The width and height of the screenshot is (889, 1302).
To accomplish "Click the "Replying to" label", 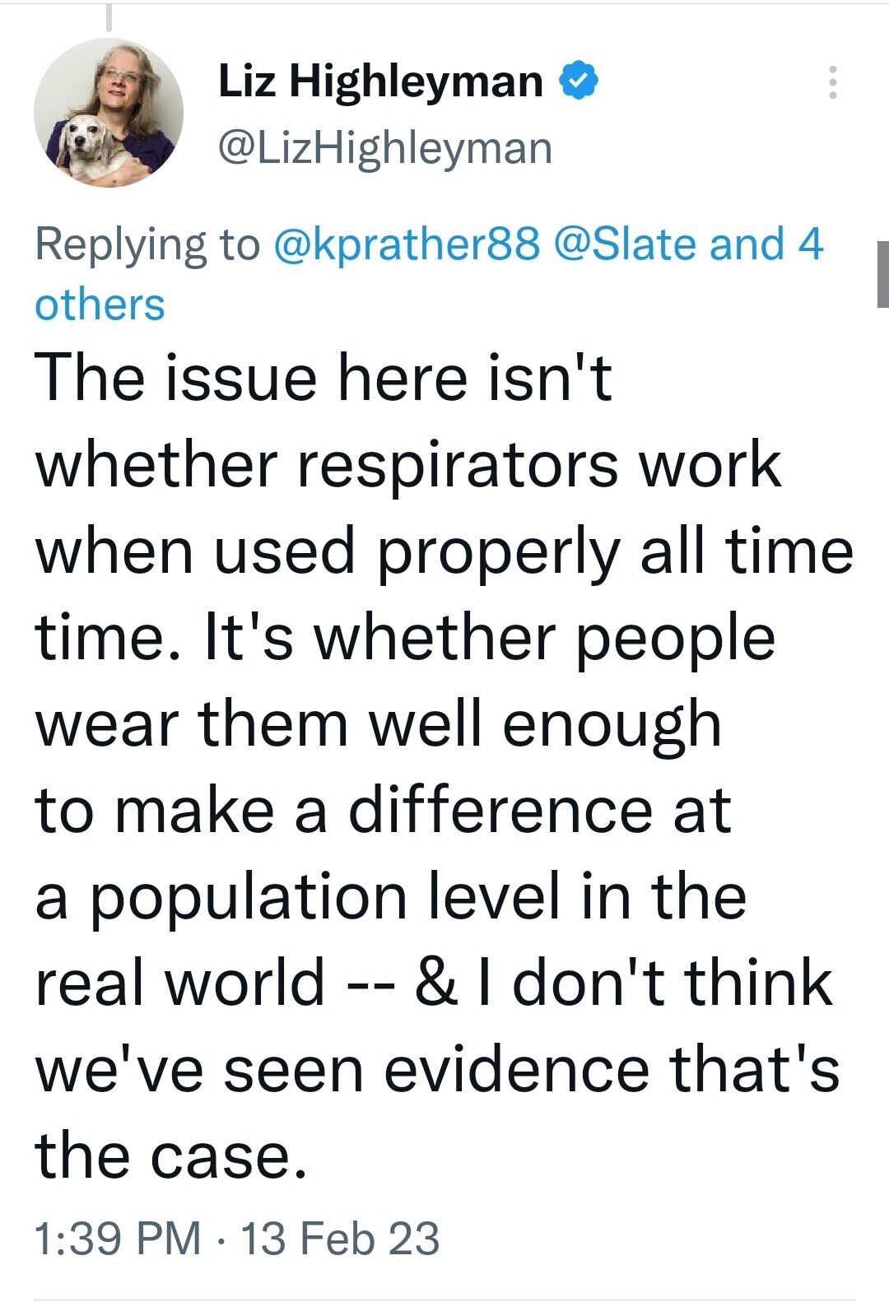I will [x=147, y=244].
